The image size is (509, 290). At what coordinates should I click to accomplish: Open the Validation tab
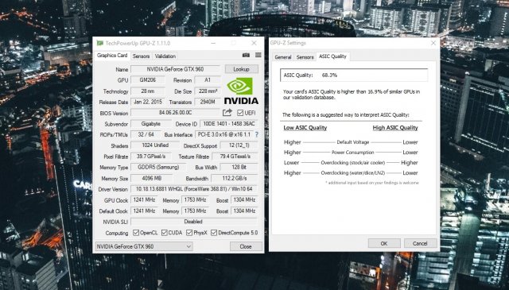tap(165, 56)
